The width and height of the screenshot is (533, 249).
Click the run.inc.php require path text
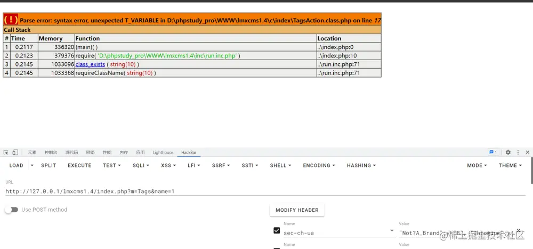point(167,56)
